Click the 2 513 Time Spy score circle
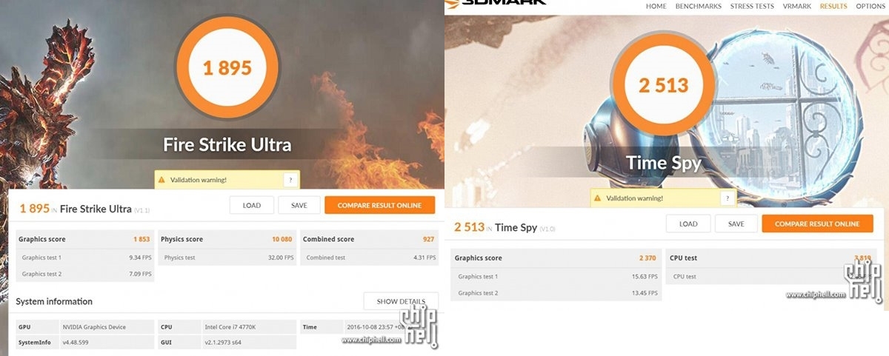Viewport: 889px width, 356px height. click(x=664, y=85)
